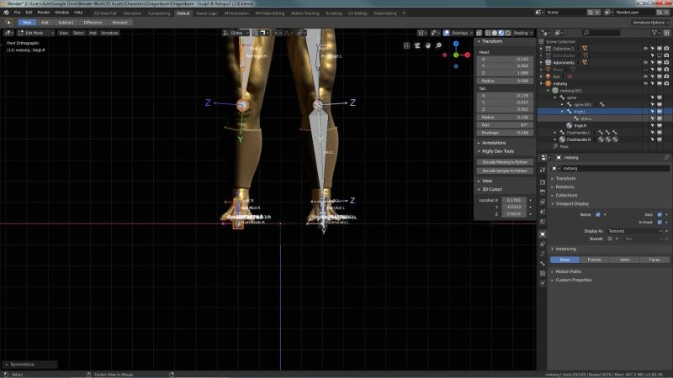The height and width of the screenshot is (378, 673).
Task: Adjust the Tail Radius value field
Action: click(x=505, y=118)
